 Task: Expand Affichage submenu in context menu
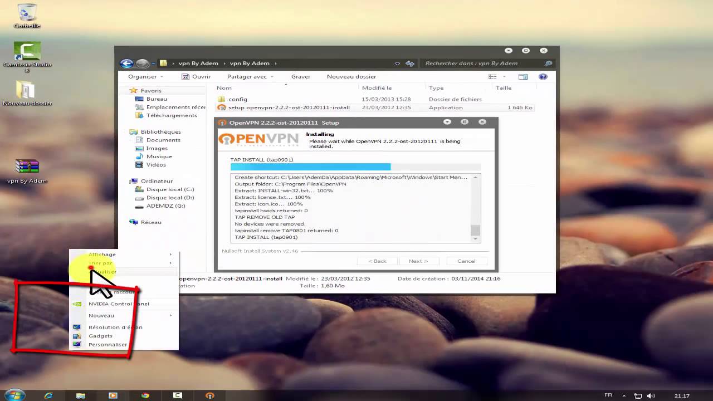(x=123, y=255)
